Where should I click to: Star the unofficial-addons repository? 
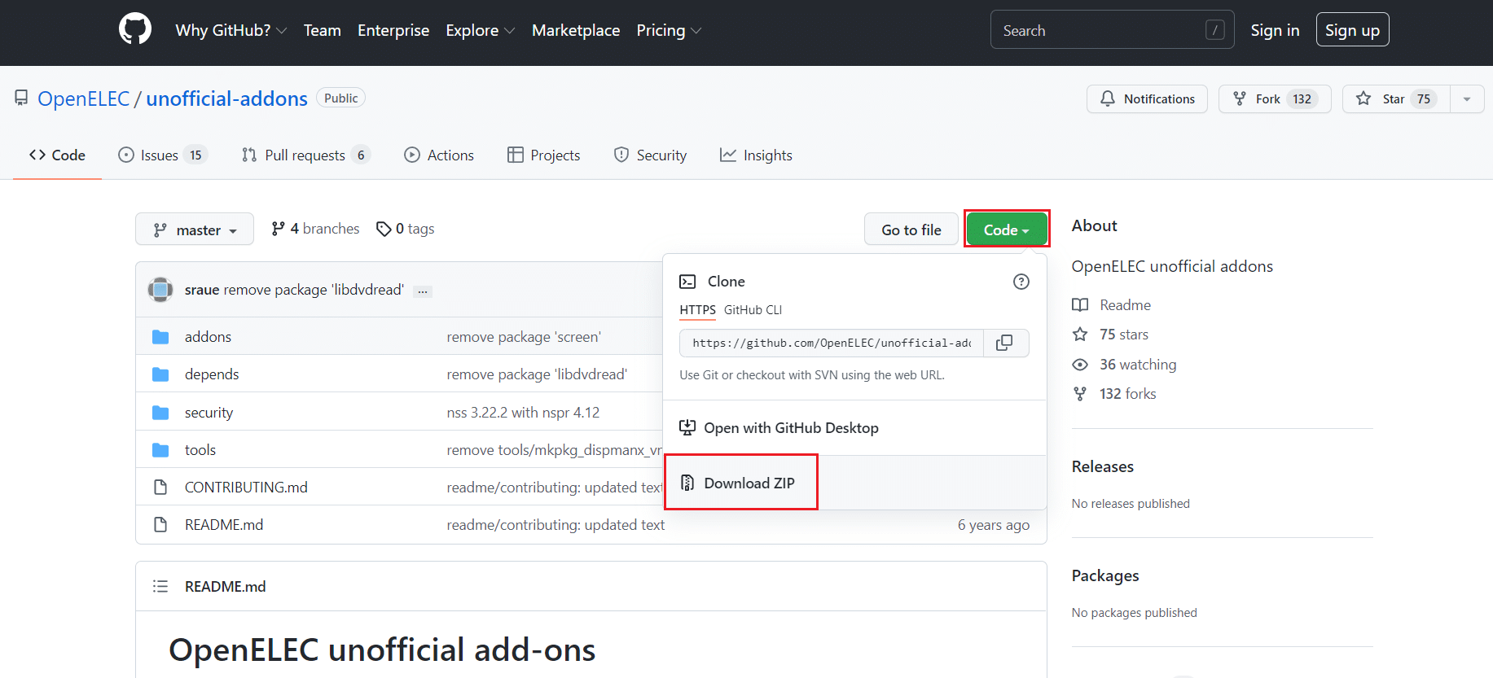pos(1395,98)
